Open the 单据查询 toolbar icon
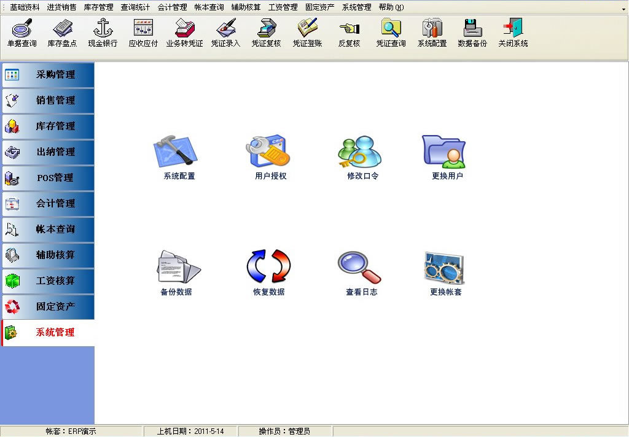Viewport: 629px width, 437px height. [21, 33]
